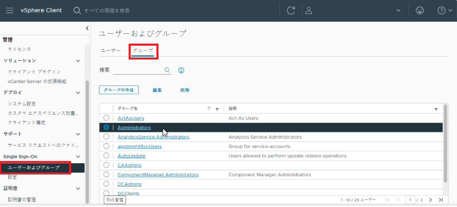Viewport: 457px width, 207px height.
Task: Click the left sidebar vertical scrollbar
Action: 87,142
